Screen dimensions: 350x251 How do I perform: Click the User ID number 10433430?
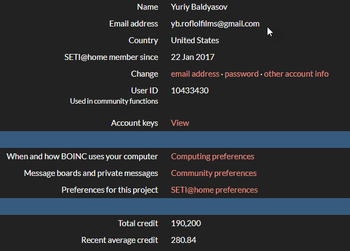pos(190,91)
